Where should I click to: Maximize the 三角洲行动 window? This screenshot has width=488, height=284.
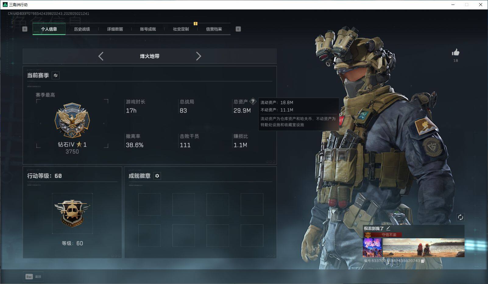click(467, 5)
